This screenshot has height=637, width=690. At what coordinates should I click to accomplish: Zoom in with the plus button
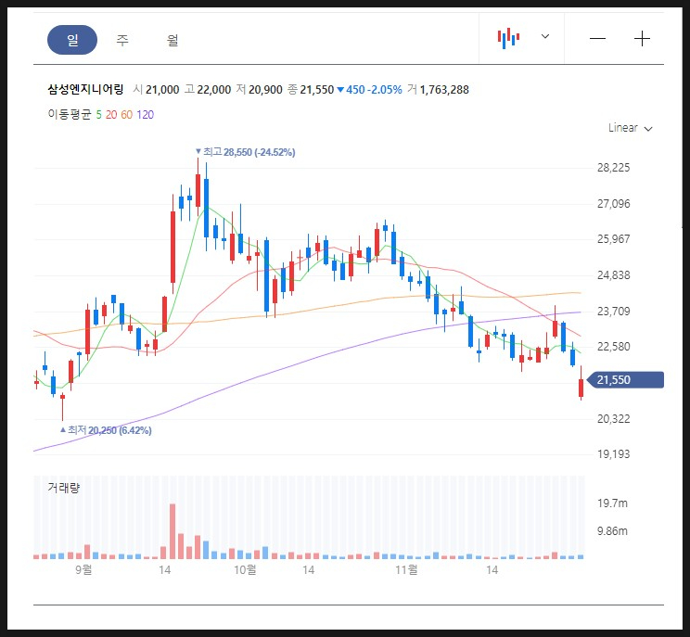coord(642,39)
